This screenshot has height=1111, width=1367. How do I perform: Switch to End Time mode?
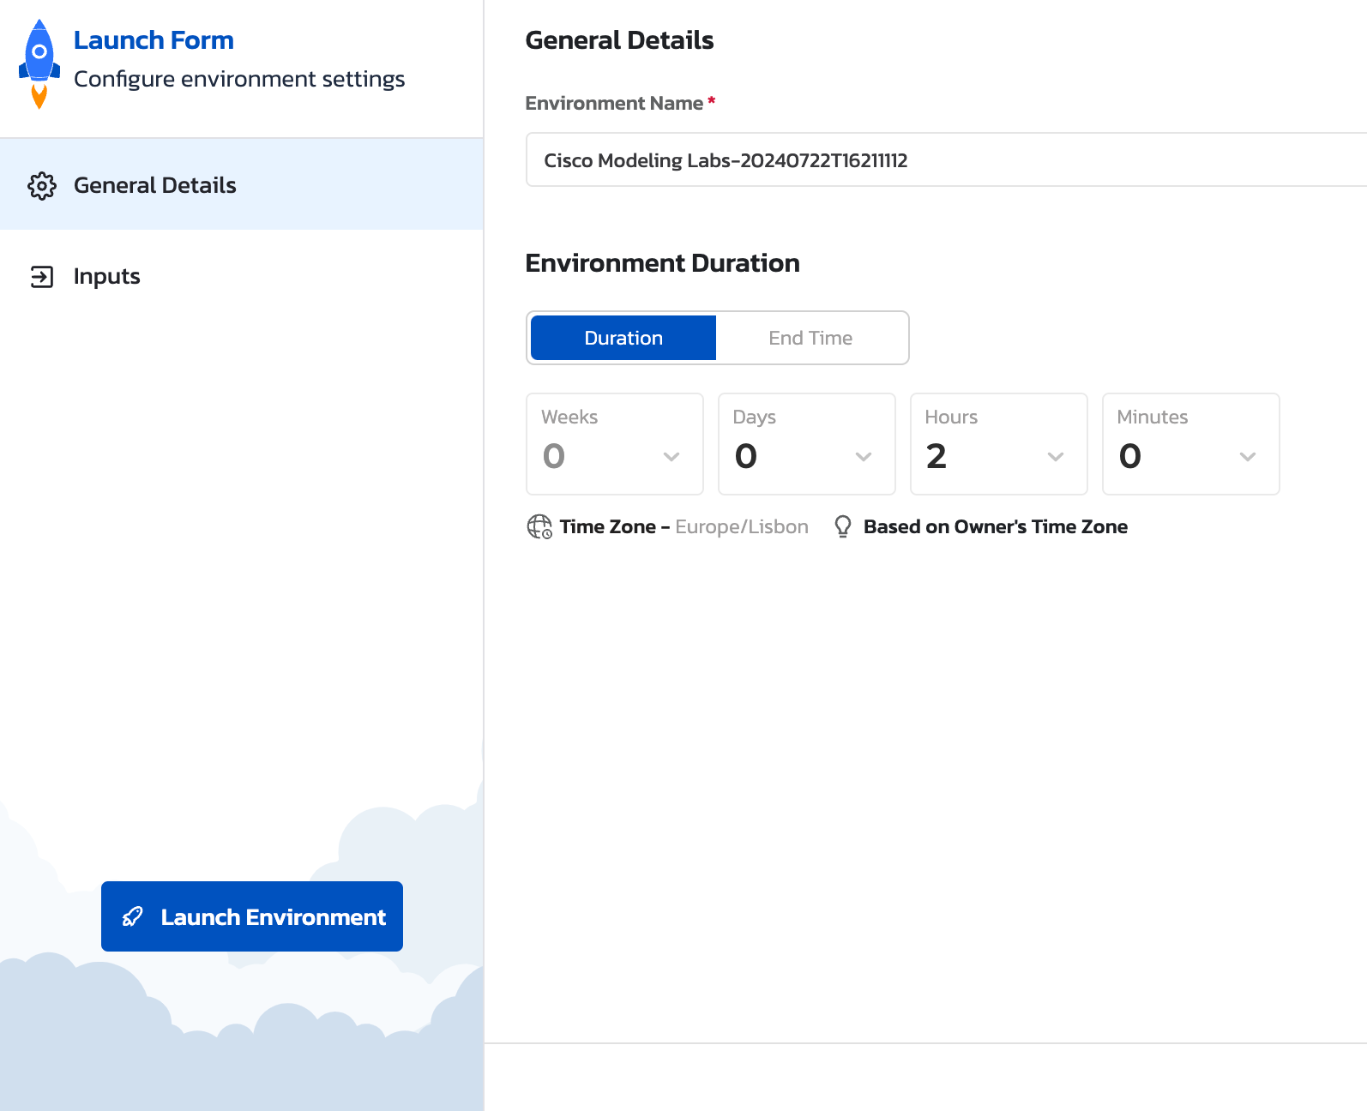pyautogui.click(x=810, y=338)
